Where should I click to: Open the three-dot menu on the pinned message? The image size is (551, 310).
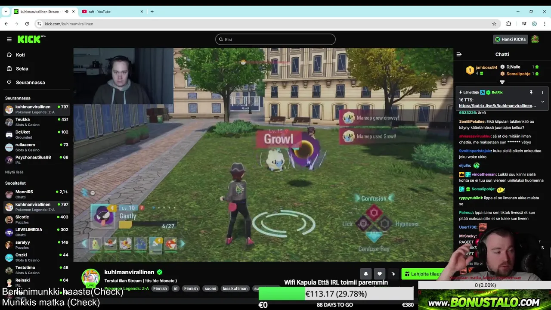542,93
